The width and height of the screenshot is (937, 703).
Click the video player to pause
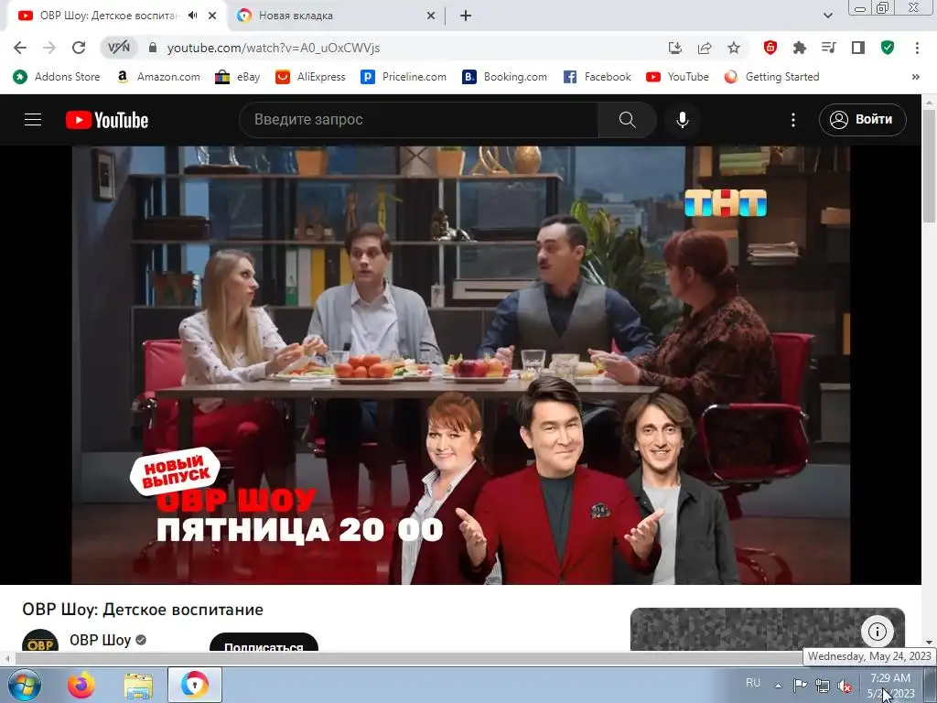[461, 365]
